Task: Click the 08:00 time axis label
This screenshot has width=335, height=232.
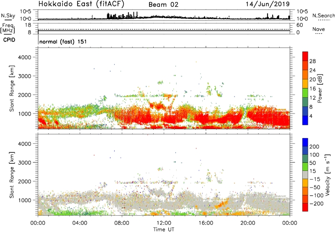Action: click(x=122, y=223)
